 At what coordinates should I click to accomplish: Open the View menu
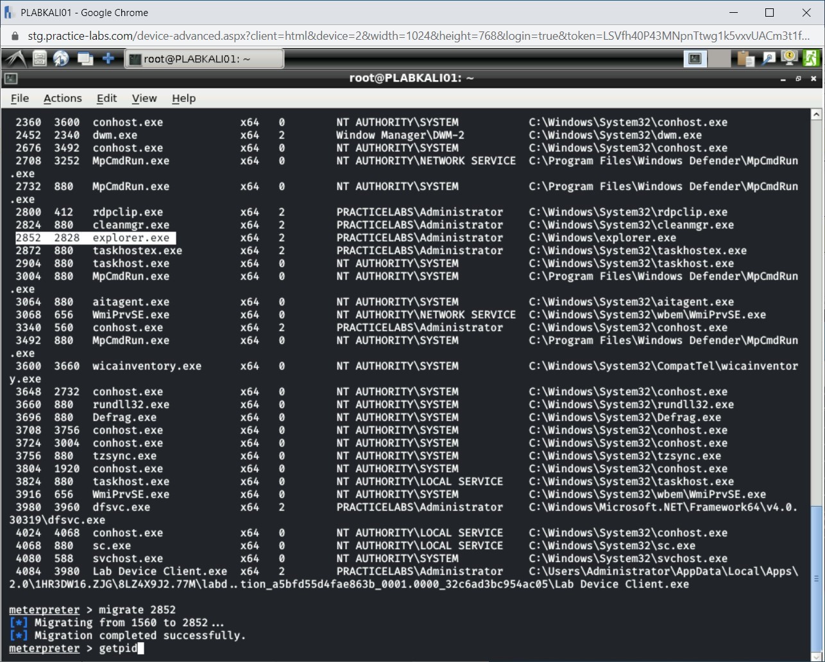pos(144,98)
